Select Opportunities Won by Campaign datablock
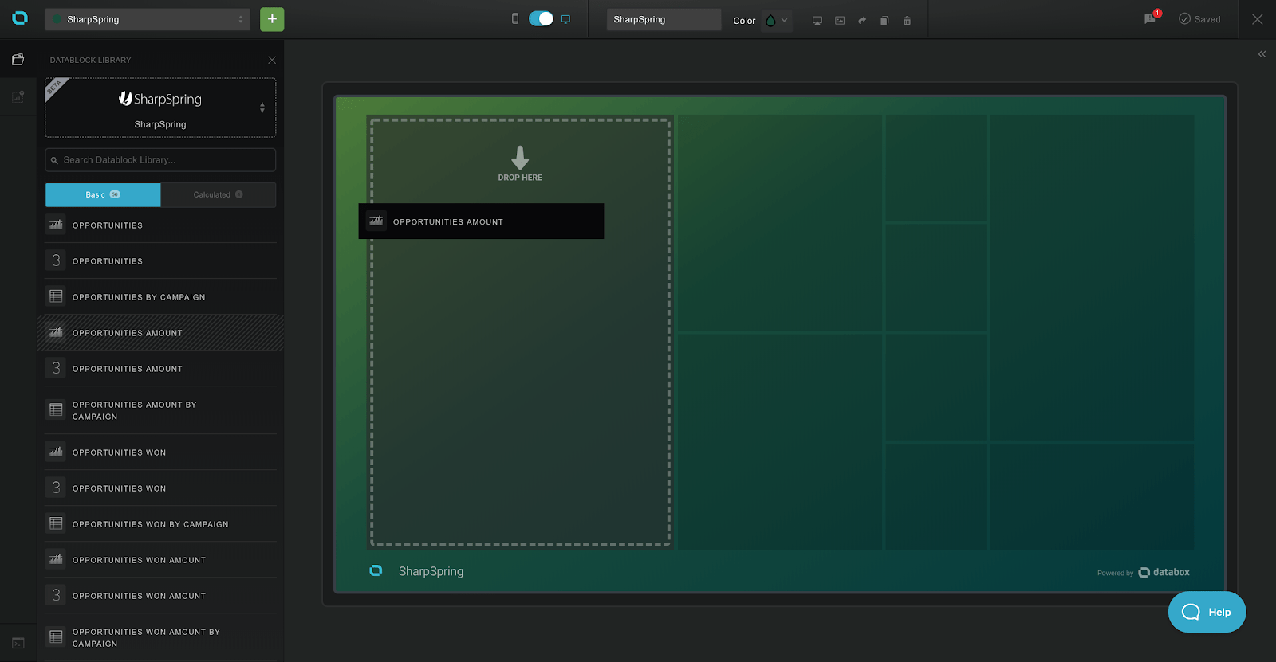Viewport: 1276px width, 662px height. coord(160,524)
